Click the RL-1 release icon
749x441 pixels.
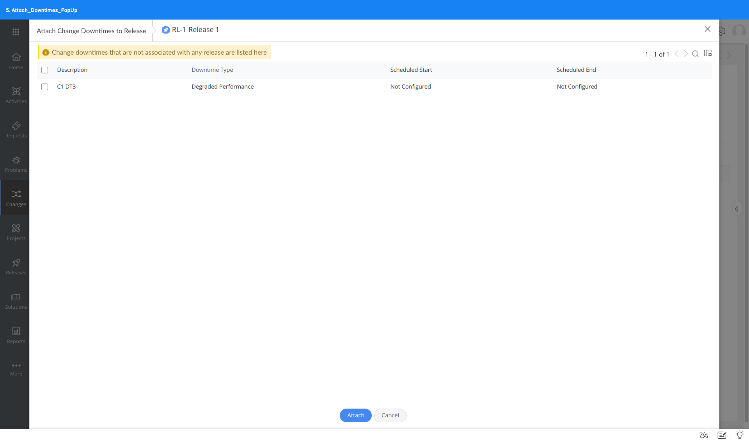[x=165, y=30]
